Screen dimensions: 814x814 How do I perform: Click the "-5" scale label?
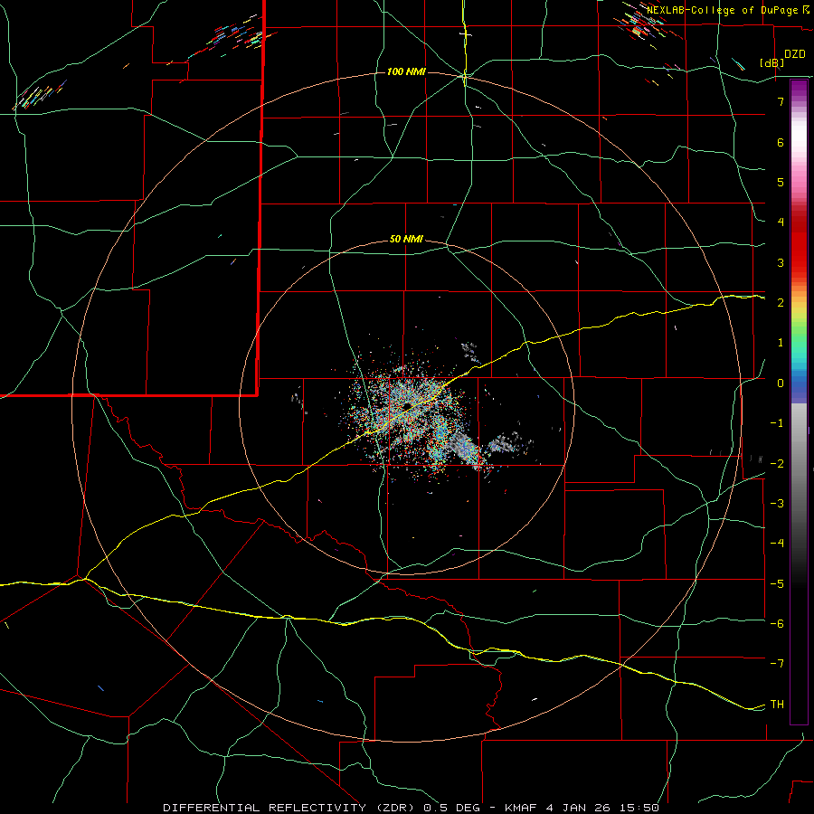[777, 583]
